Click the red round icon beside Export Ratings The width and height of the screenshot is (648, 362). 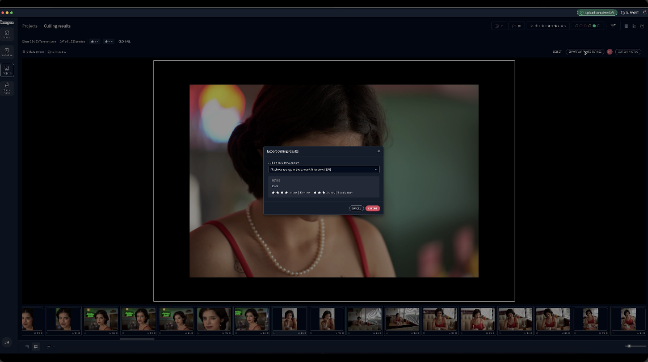pyautogui.click(x=609, y=52)
